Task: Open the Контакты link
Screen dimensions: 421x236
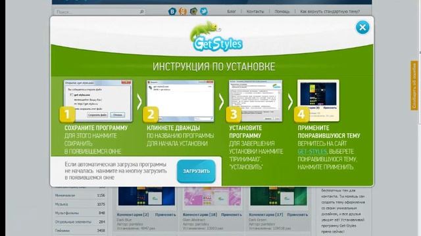Action: [x=255, y=12]
